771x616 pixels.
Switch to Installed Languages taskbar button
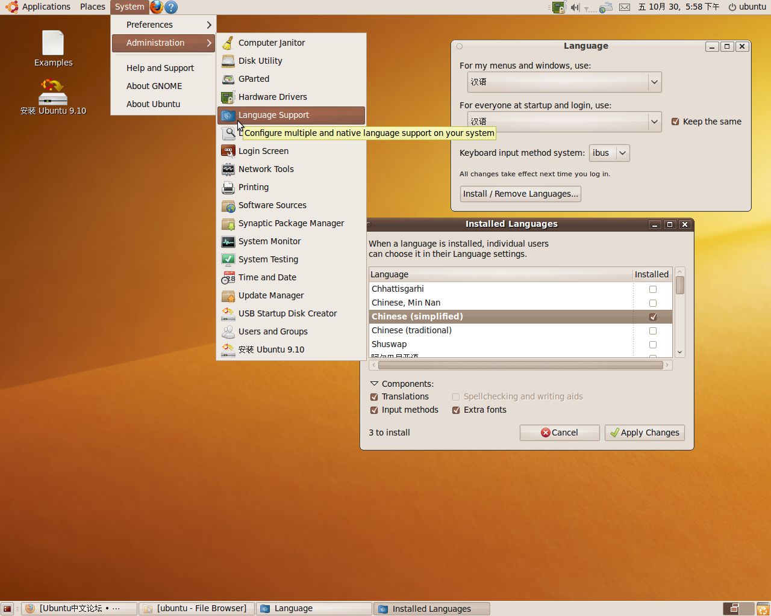(x=431, y=609)
